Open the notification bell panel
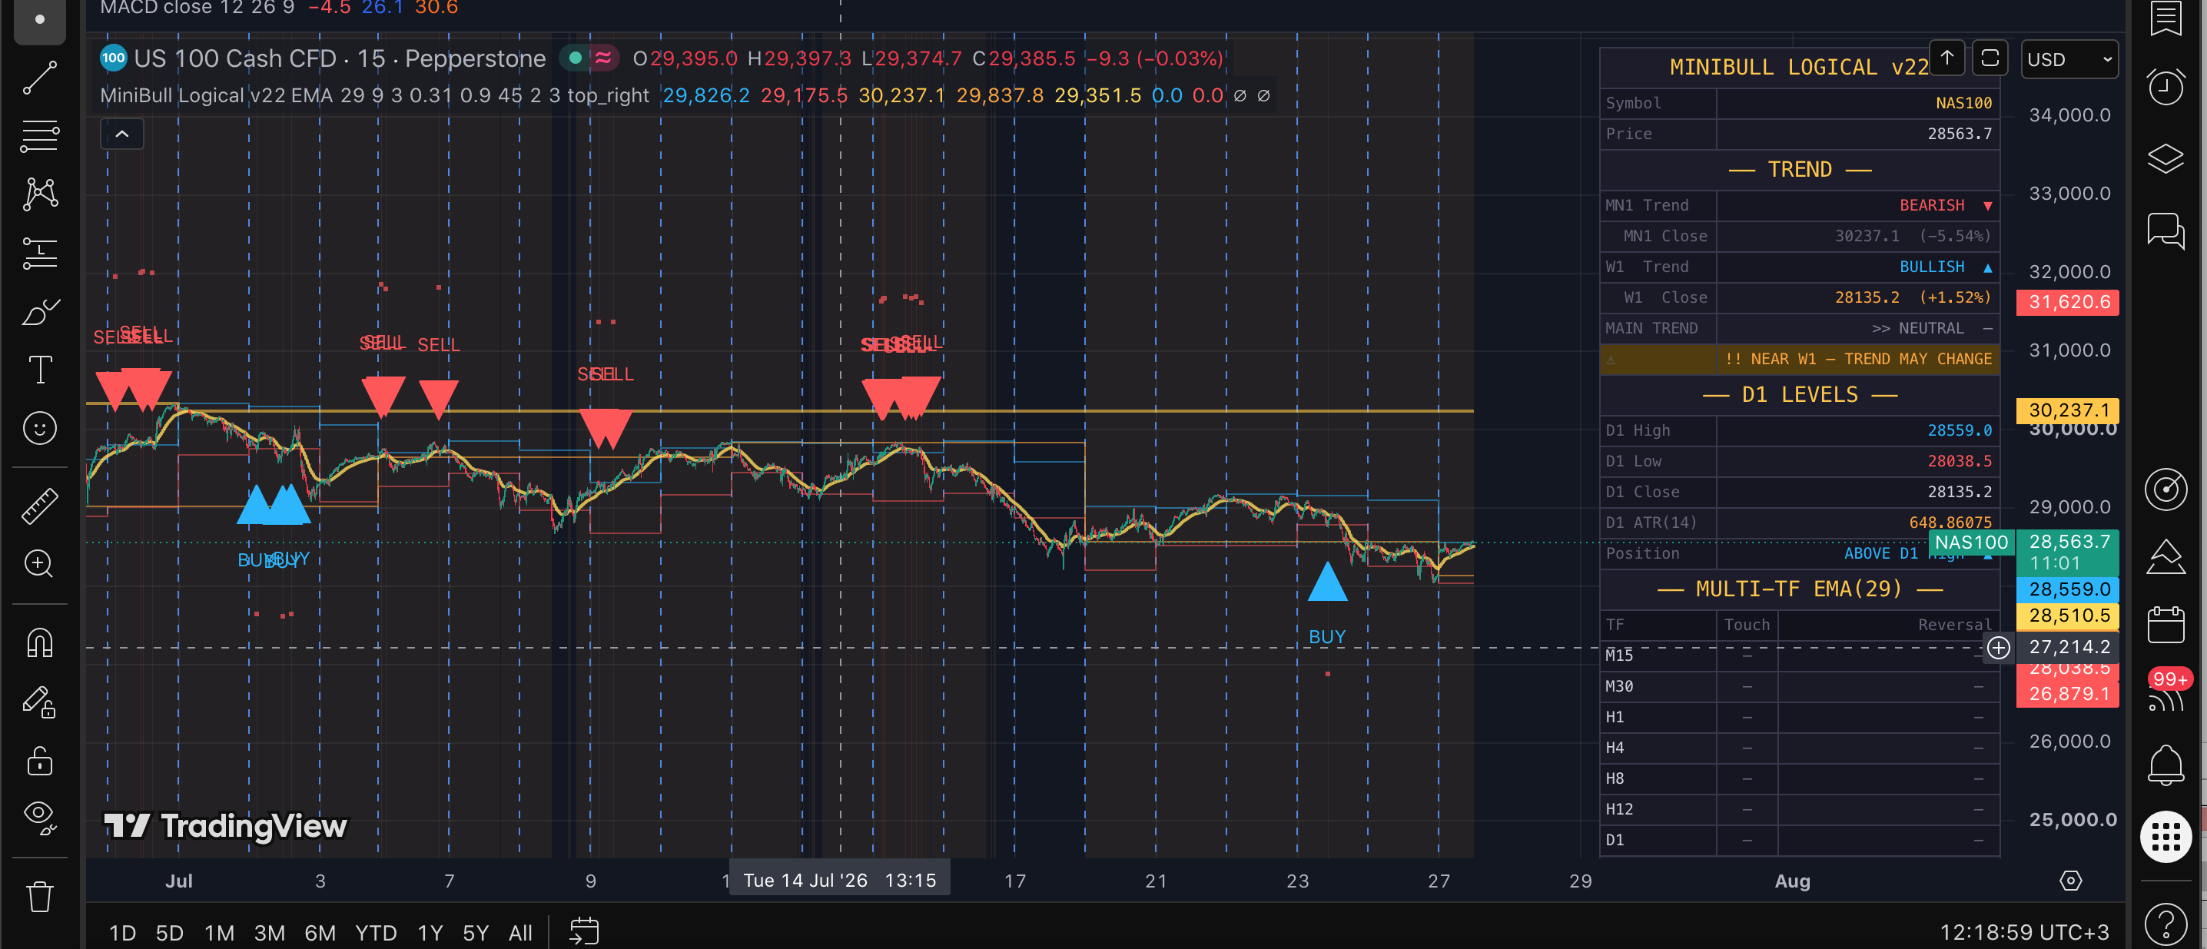2207x949 pixels. pos(2165,764)
